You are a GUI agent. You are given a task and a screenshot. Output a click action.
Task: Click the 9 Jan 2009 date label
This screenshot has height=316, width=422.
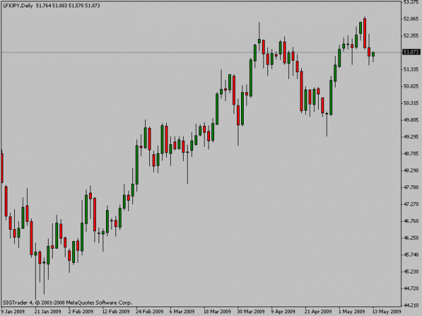13,312
